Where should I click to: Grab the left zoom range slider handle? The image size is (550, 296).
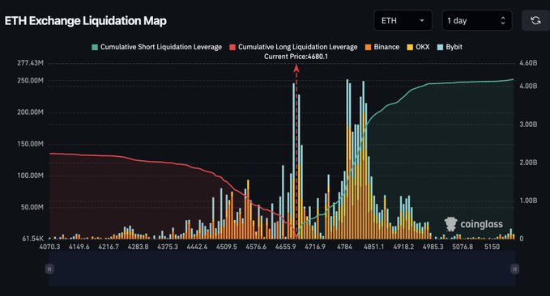(x=49, y=269)
